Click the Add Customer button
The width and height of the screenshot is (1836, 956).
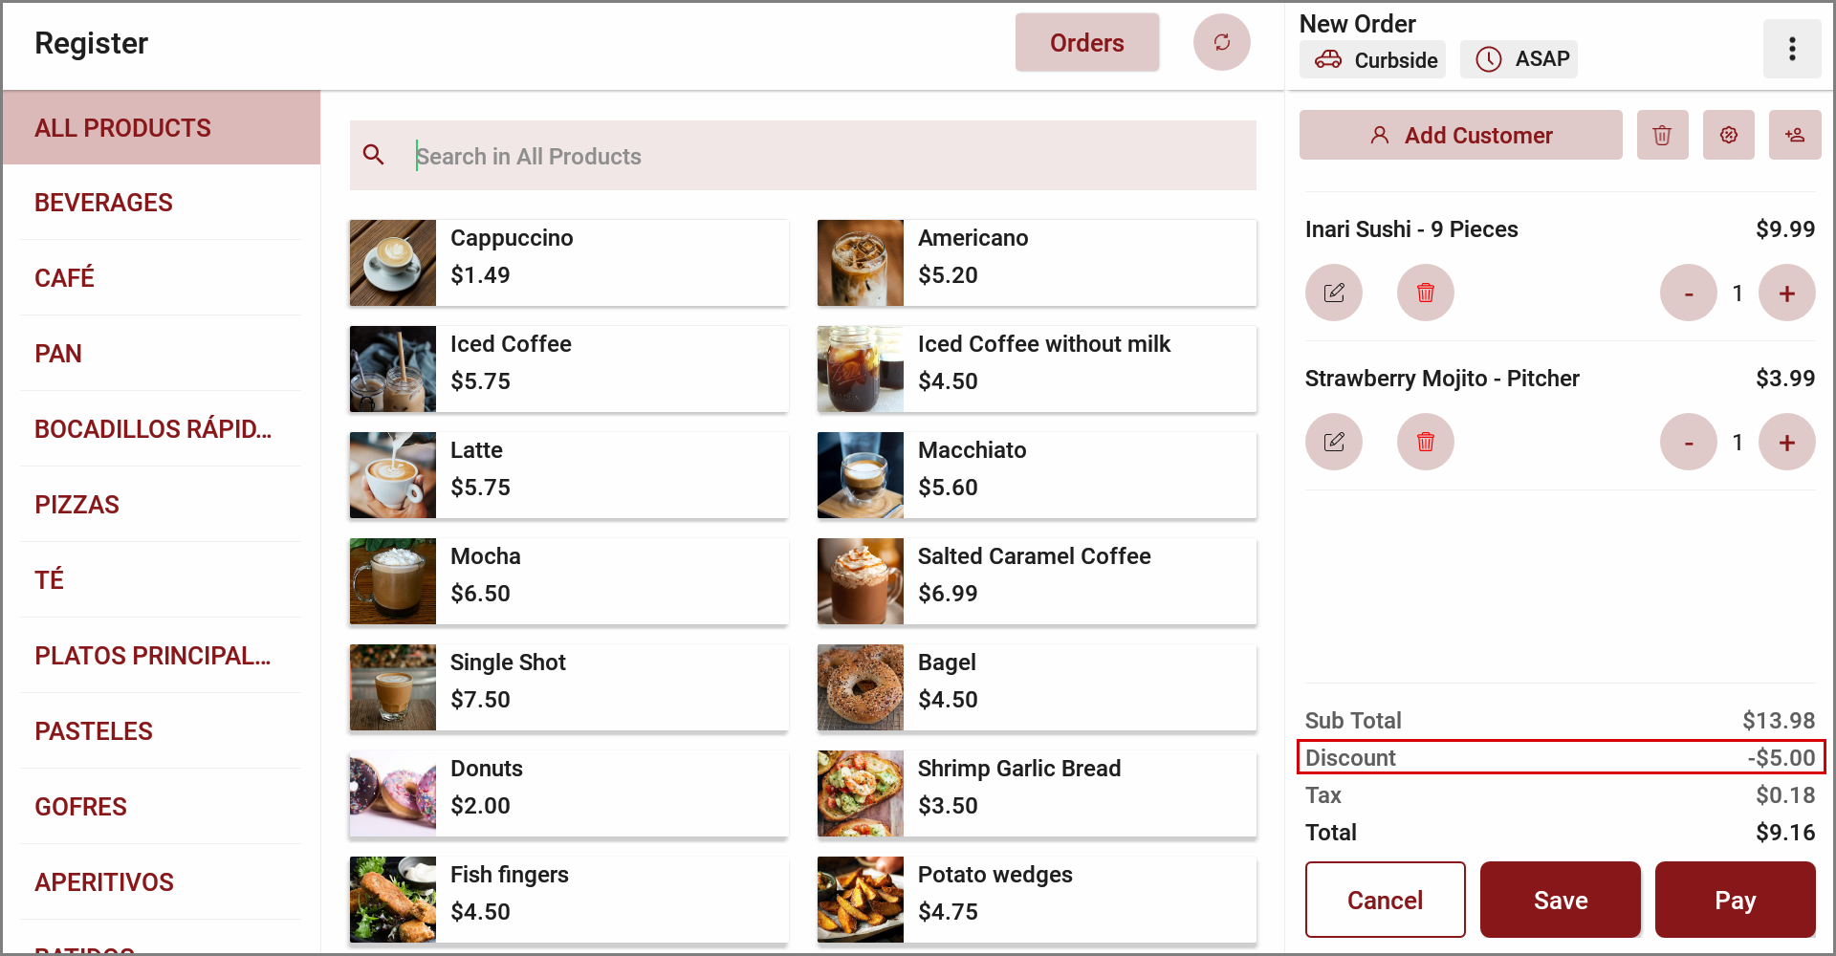click(1460, 135)
